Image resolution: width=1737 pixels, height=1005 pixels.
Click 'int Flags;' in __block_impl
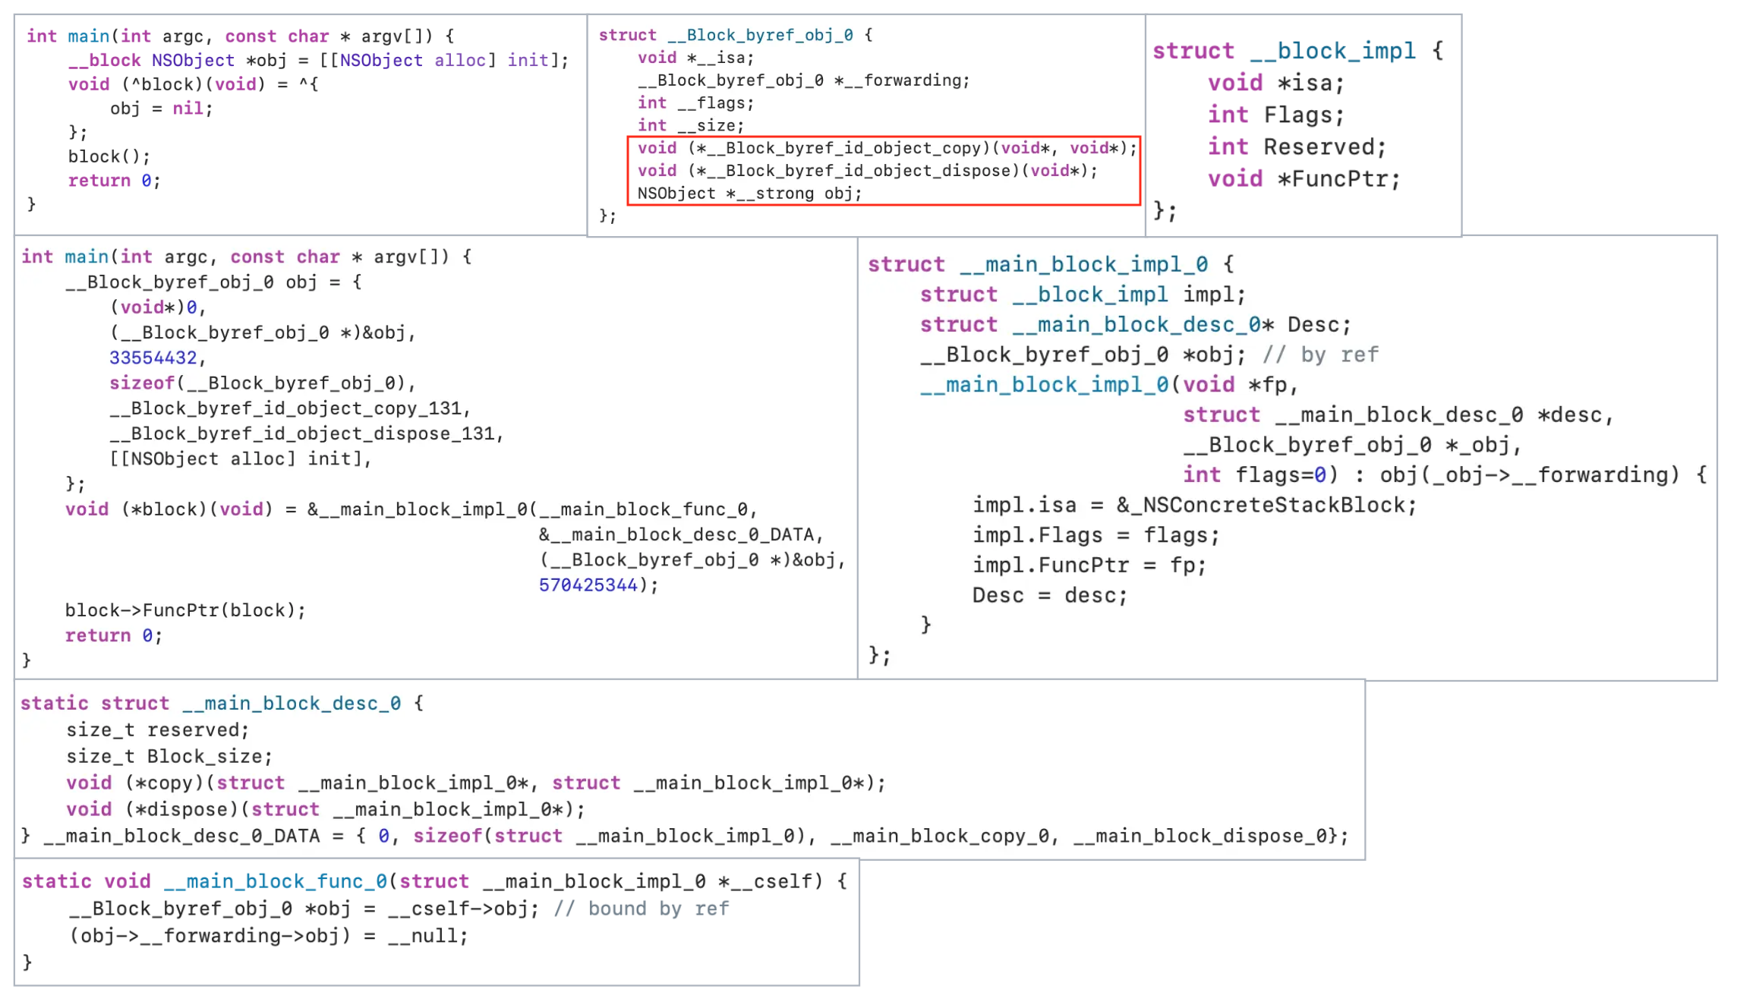(x=1276, y=115)
